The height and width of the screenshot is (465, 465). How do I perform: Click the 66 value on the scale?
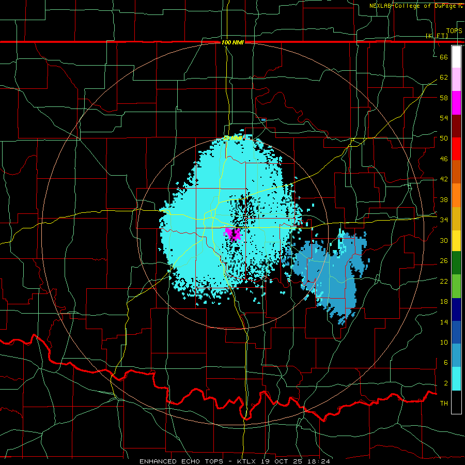coord(444,57)
